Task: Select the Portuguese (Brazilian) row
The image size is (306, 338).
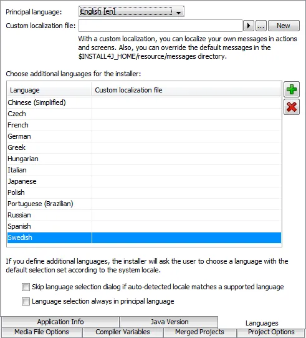Action: point(144,204)
